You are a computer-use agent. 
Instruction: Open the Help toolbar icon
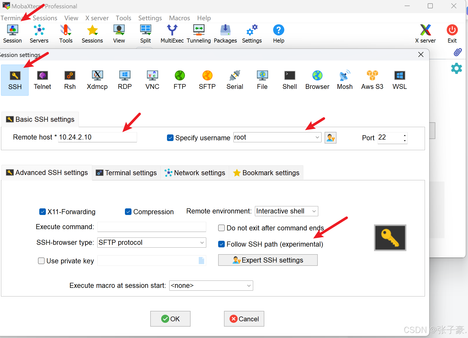[278, 34]
